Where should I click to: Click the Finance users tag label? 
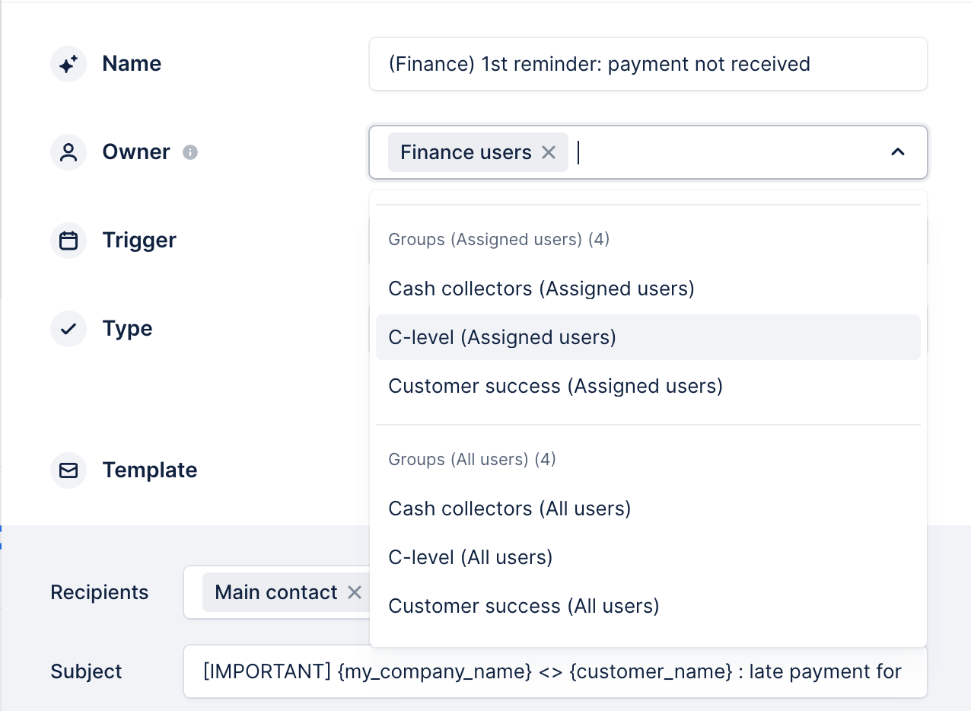point(466,152)
